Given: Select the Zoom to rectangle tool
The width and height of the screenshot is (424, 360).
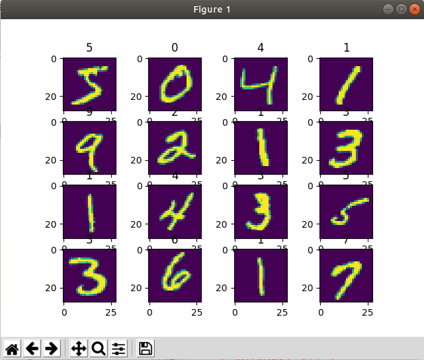Looking at the screenshot, I should pos(99,348).
